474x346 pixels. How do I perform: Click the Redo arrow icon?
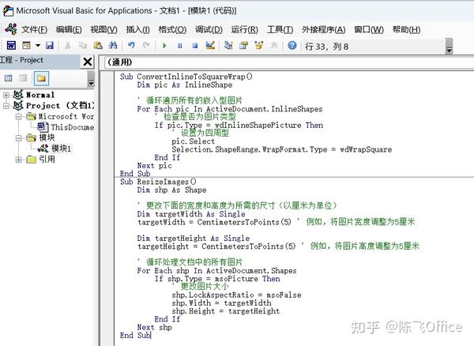tap(146, 46)
